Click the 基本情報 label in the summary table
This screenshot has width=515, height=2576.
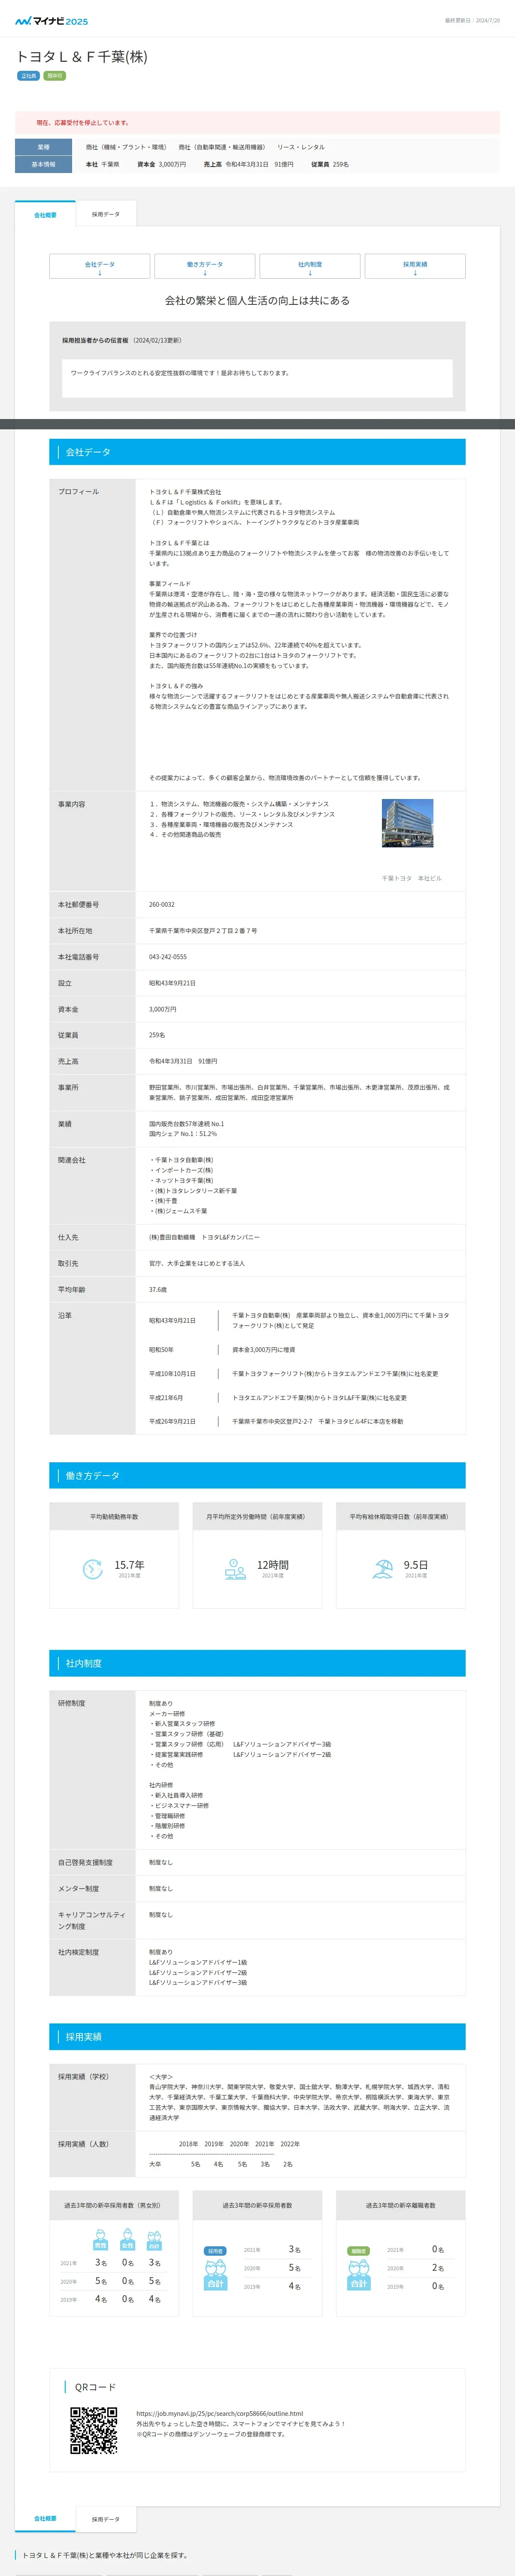tap(43, 164)
